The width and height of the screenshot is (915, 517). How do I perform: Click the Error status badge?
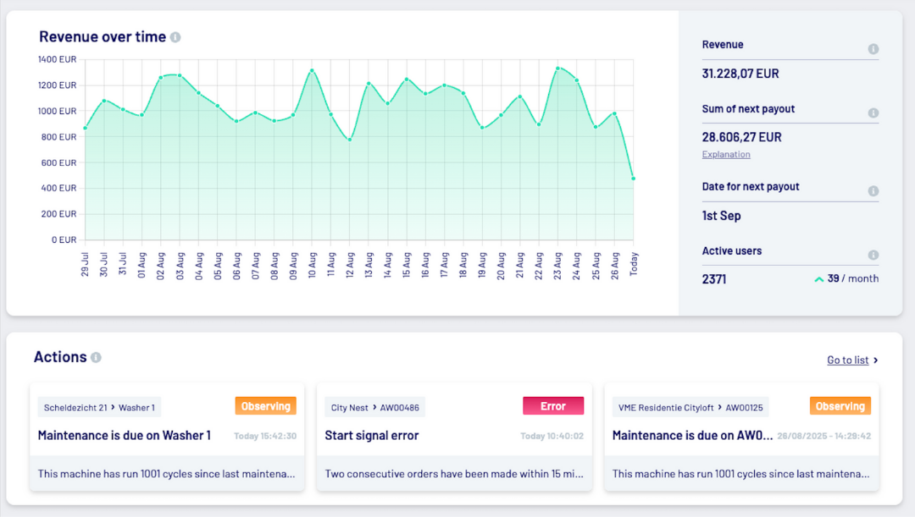click(x=553, y=405)
